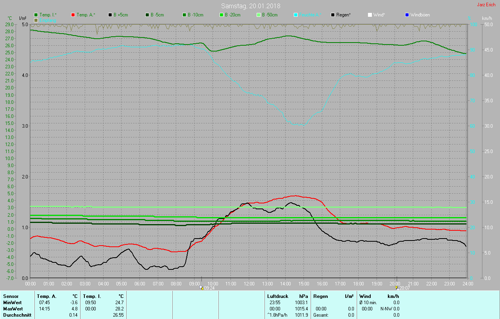Image resolution: width=500 pixels, height=319 pixels.
Task: Click the white Wind* legend square
Action: 370,15
